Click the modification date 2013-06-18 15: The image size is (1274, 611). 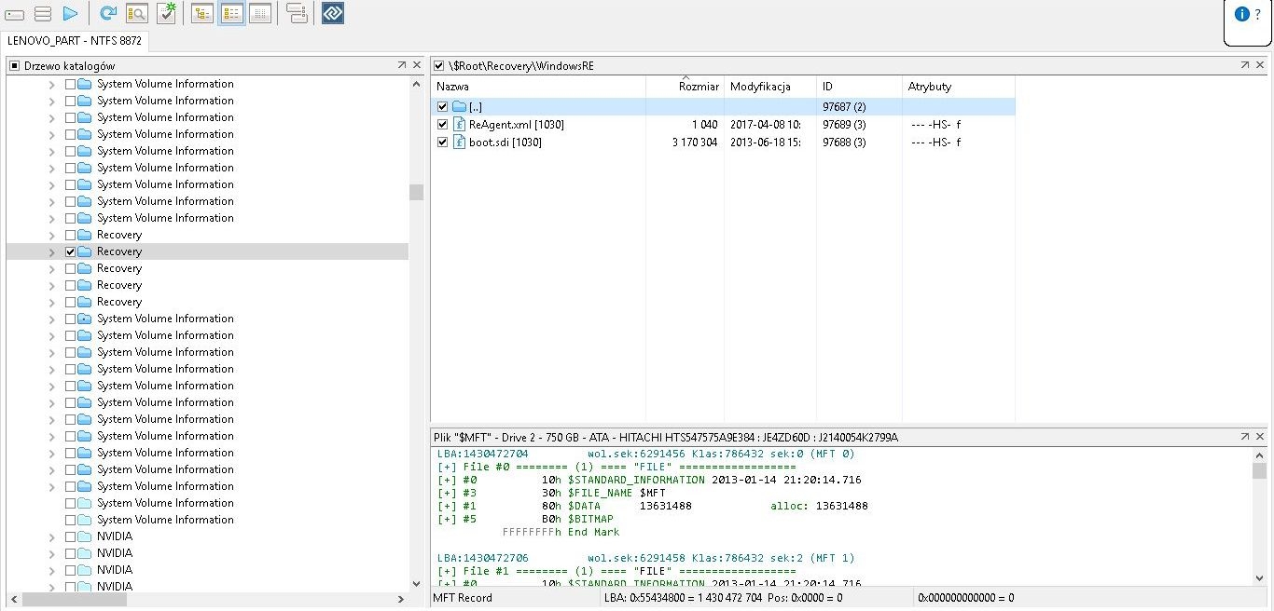(x=765, y=143)
